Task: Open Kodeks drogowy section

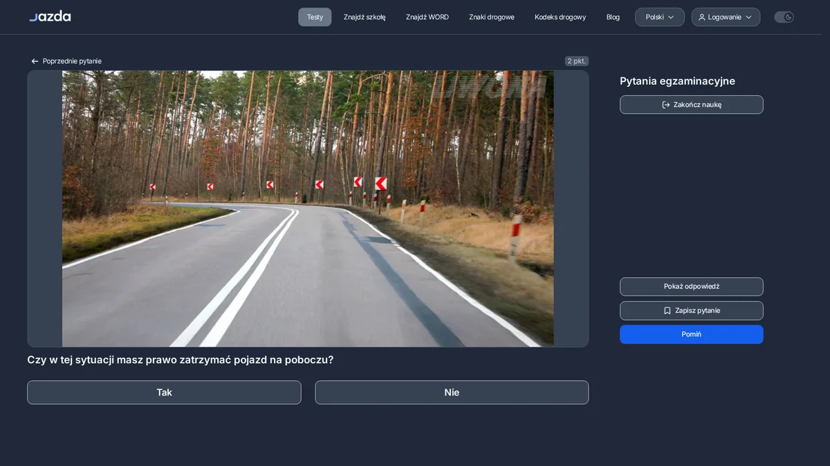Action: (x=560, y=17)
